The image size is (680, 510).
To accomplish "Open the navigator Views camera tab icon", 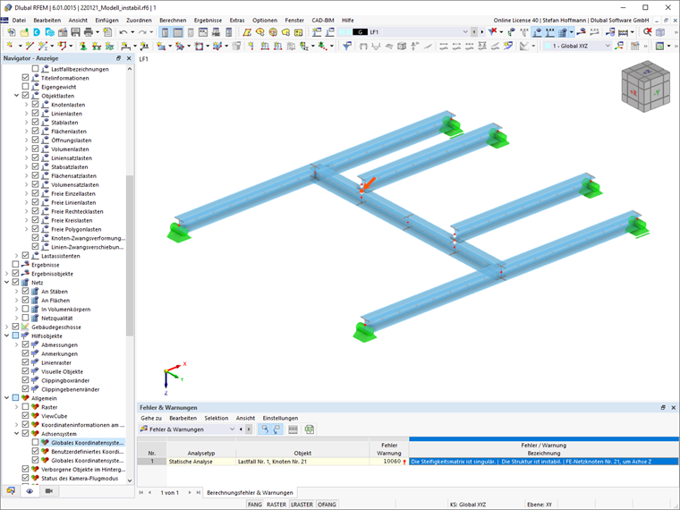I will [x=49, y=491].
